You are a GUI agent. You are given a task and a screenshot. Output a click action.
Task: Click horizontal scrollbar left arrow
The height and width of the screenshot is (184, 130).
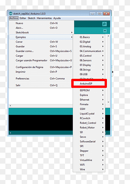pyautogui.click(x=10, y=106)
